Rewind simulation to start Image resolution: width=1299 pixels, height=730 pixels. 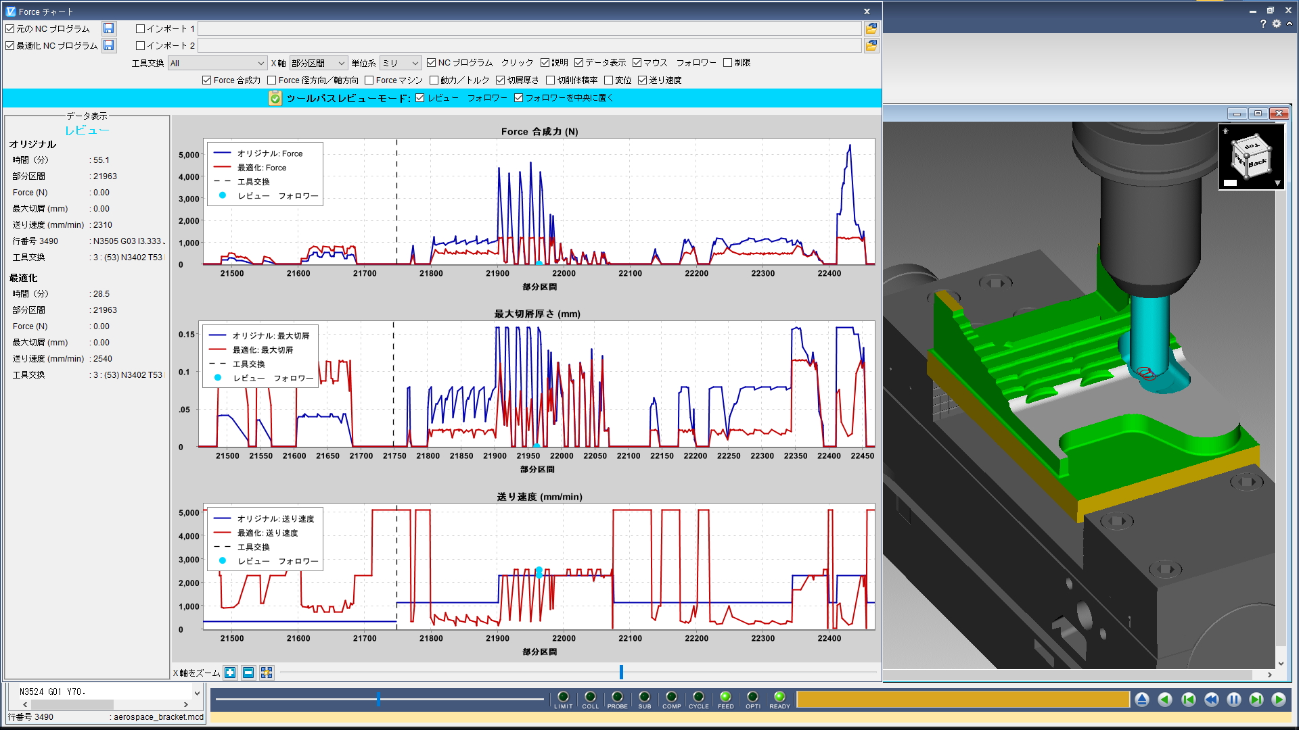1188,700
